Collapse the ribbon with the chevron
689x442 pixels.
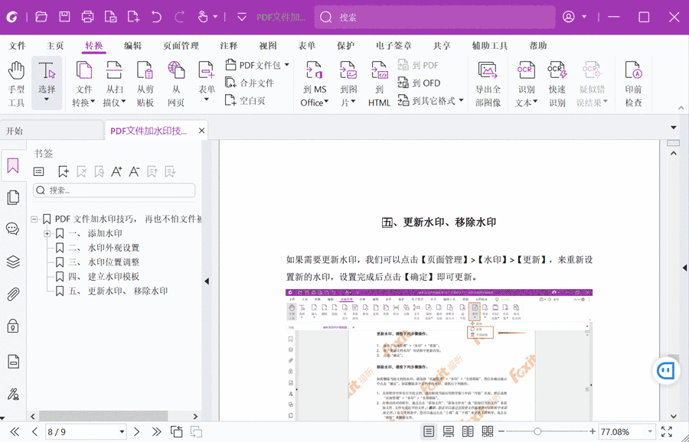tap(681, 108)
